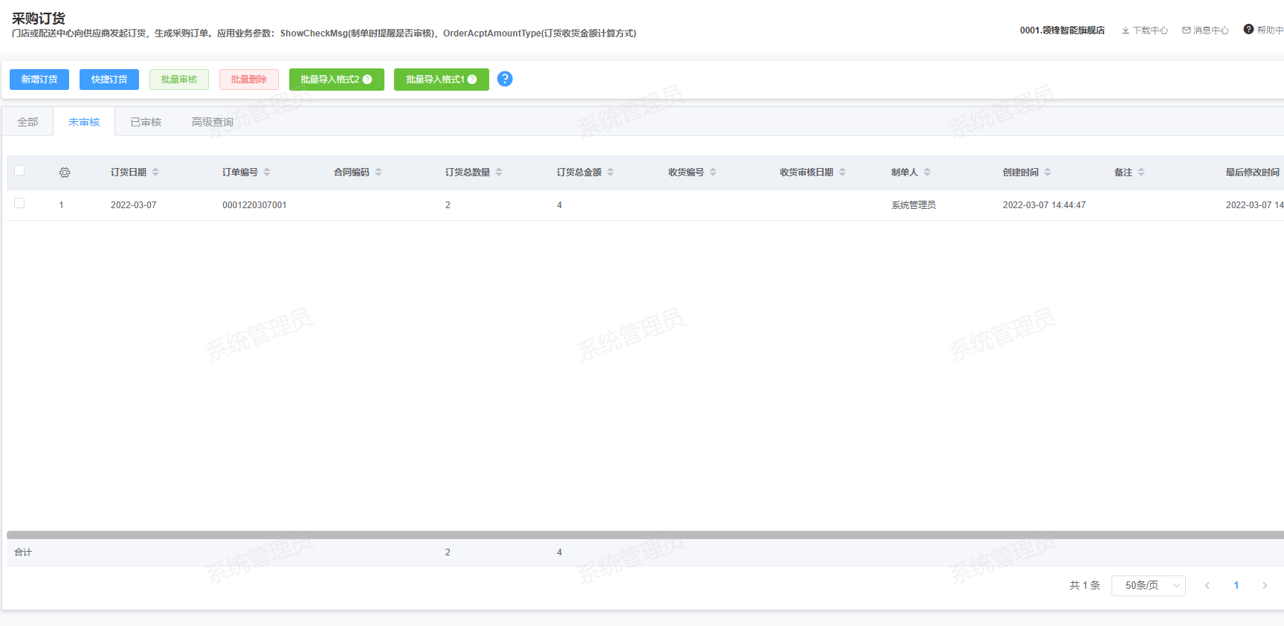Click the 采购订货 page title
The width and height of the screenshot is (1284, 626).
39,19
